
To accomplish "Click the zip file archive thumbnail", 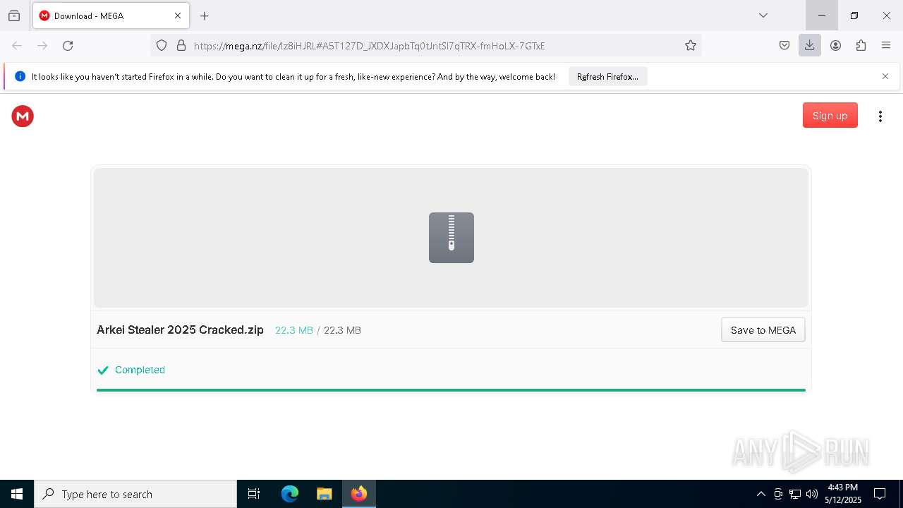I will point(451,238).
